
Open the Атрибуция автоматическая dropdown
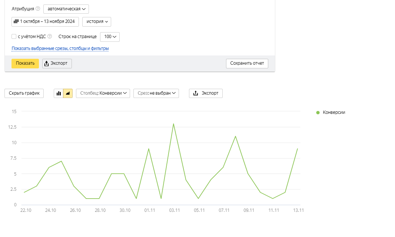(66, 9)
